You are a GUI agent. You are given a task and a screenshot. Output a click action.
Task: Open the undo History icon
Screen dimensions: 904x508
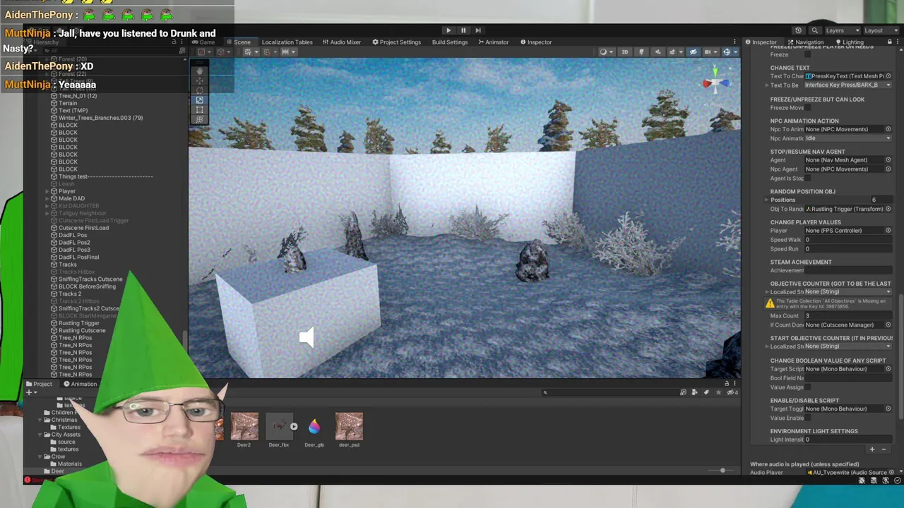(x=798, y=30)
